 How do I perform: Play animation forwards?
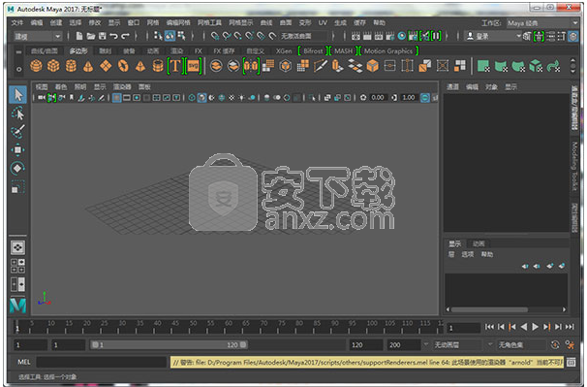click(536, 327)
